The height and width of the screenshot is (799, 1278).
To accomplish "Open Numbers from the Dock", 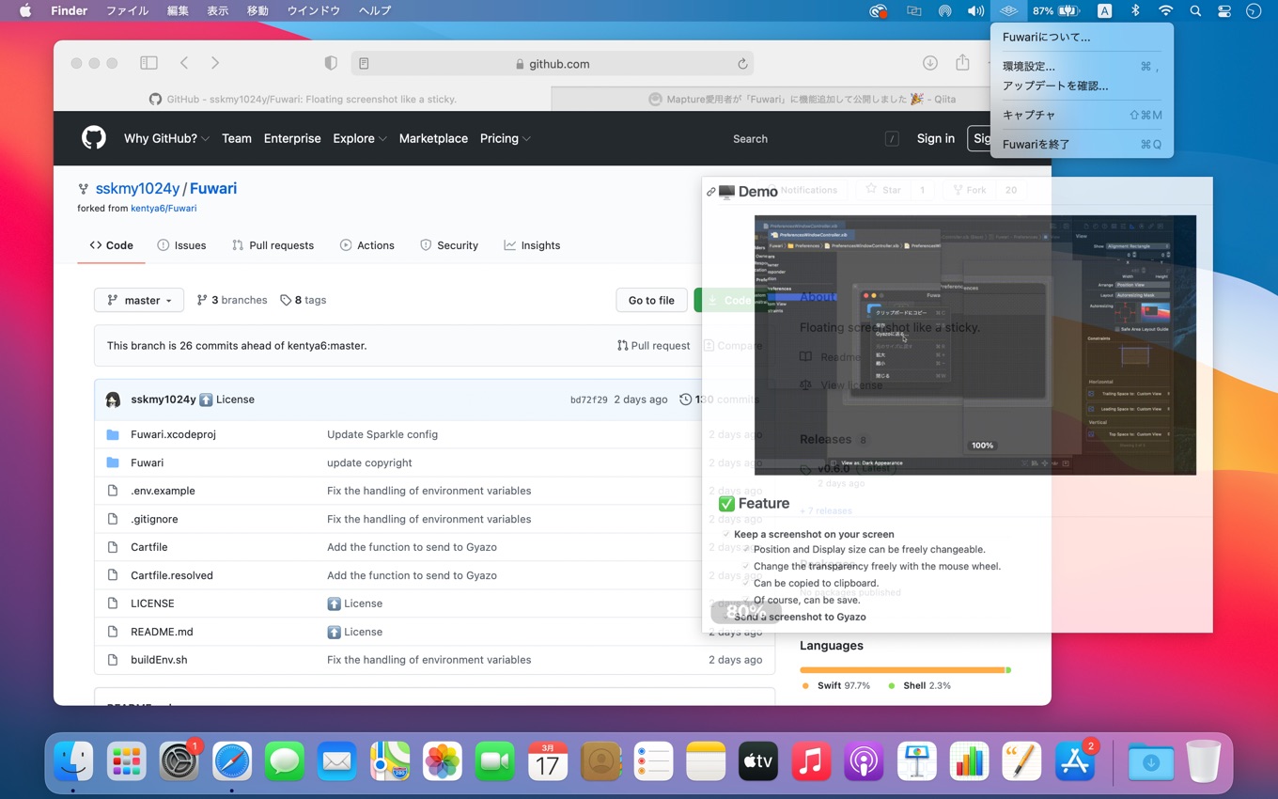I will click(969, 760).
